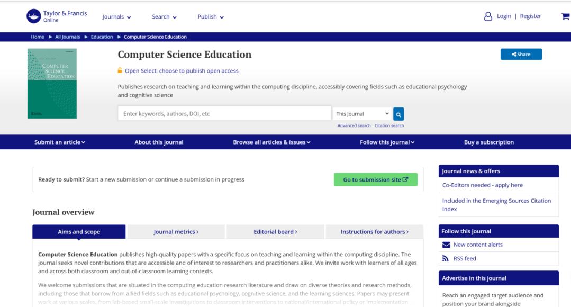Click Go to submission site button

[x=375, y=179]
